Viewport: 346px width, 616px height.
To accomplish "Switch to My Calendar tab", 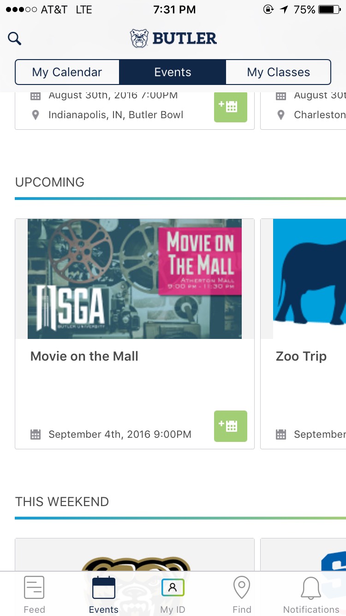I will (x=67, y=72).
